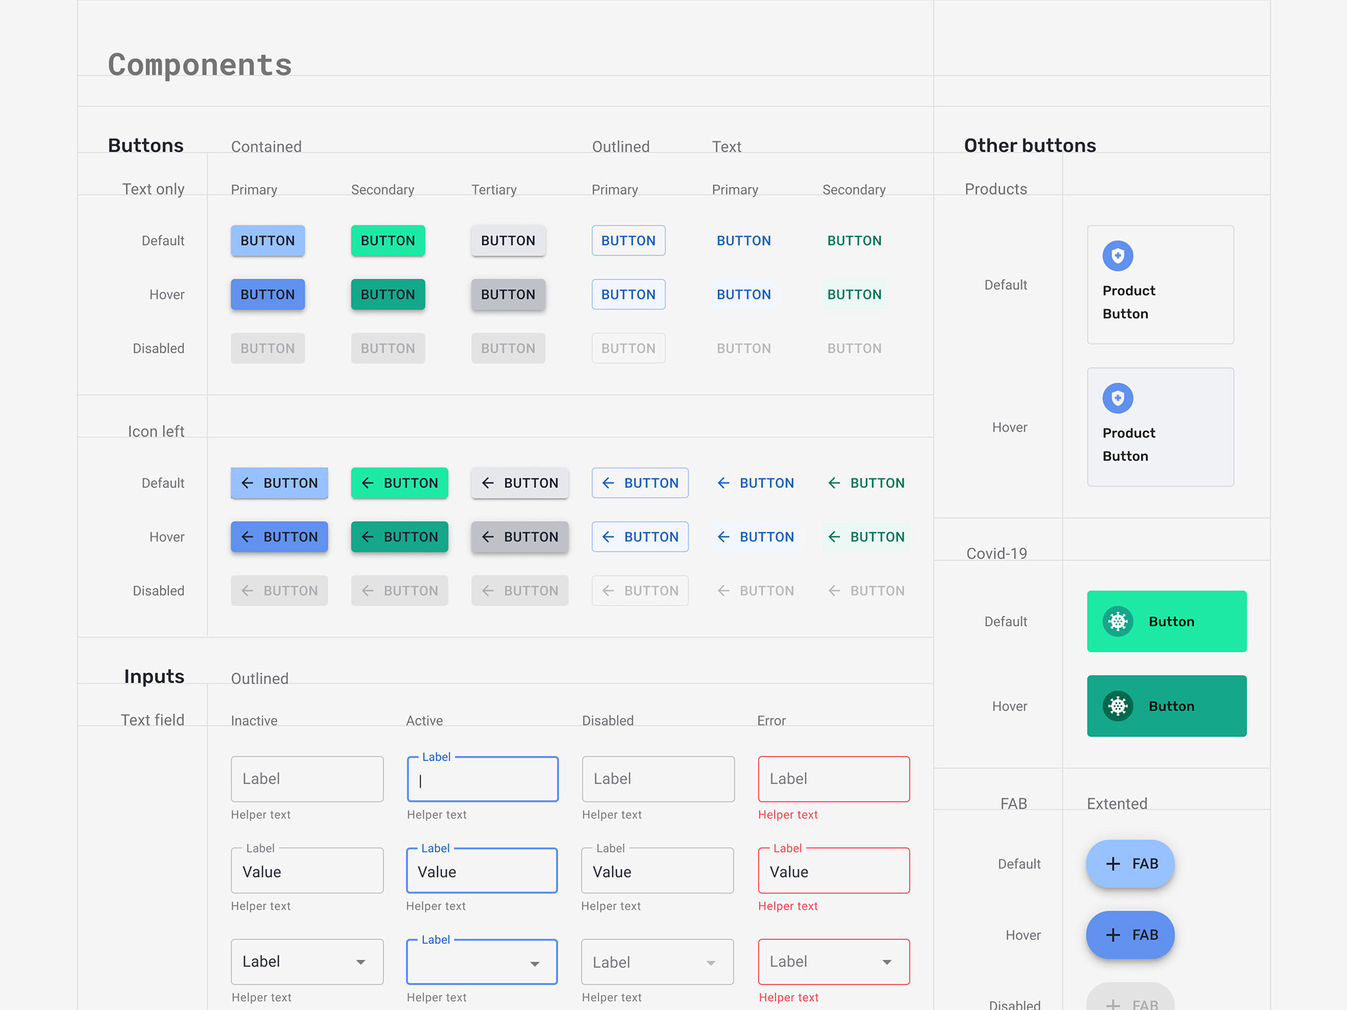Click inactive empty Label text field
Image resolution: width=1347 pixels, height=1010 pixels.
307,779
